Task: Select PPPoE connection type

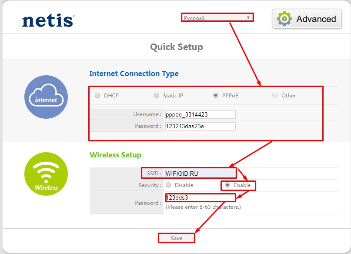Action: [216, 96]
